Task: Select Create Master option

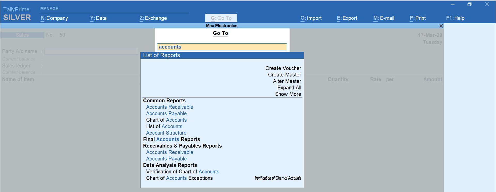Action: (285, 75)
